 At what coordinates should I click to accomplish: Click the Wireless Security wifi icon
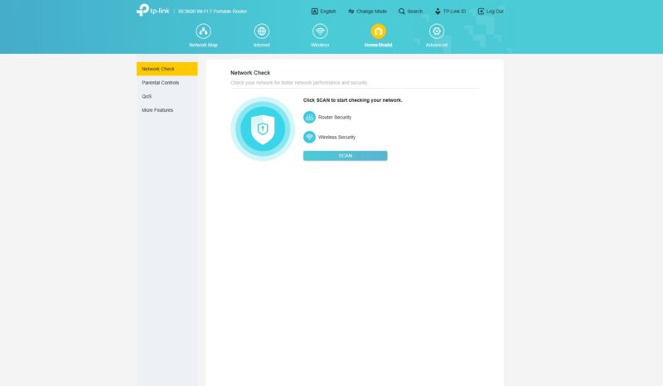pyautogui.click(x=309, y=137)
